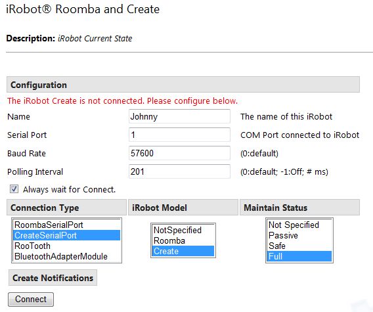The image size is (373, 312).
Task: Focus the Serial Port input field
Action: (x=179, y=135)
